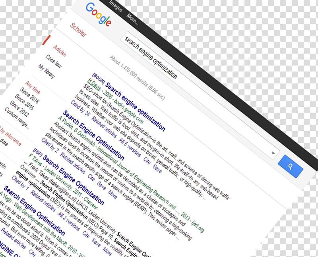The width and height of the screenshot is (318, 257).
Task: Open the search box dropdown arrow
Action: [273, 153]
